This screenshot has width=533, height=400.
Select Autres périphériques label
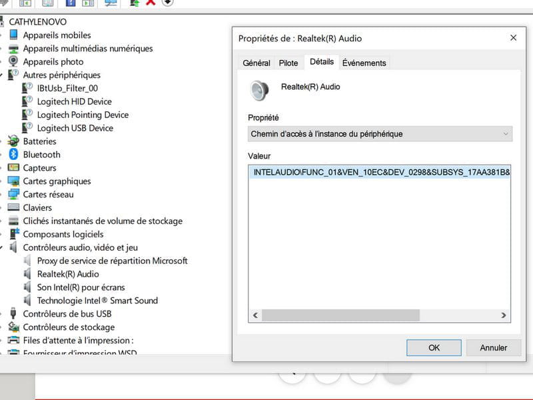[61, 75]
